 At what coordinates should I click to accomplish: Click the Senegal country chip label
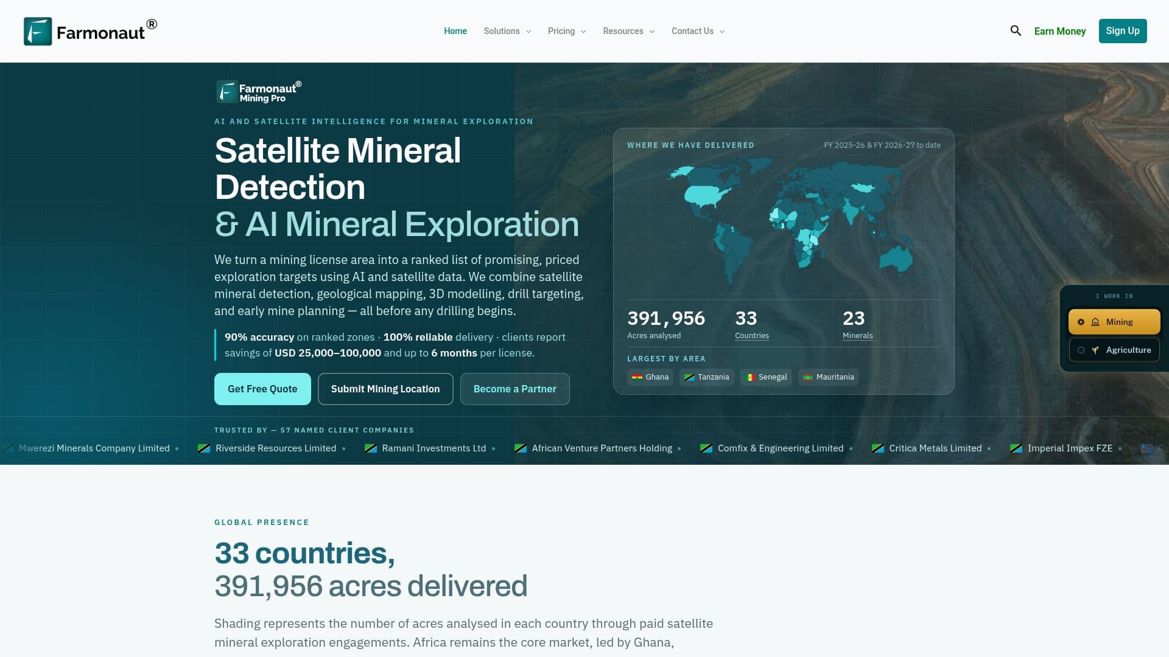[773, 377]
